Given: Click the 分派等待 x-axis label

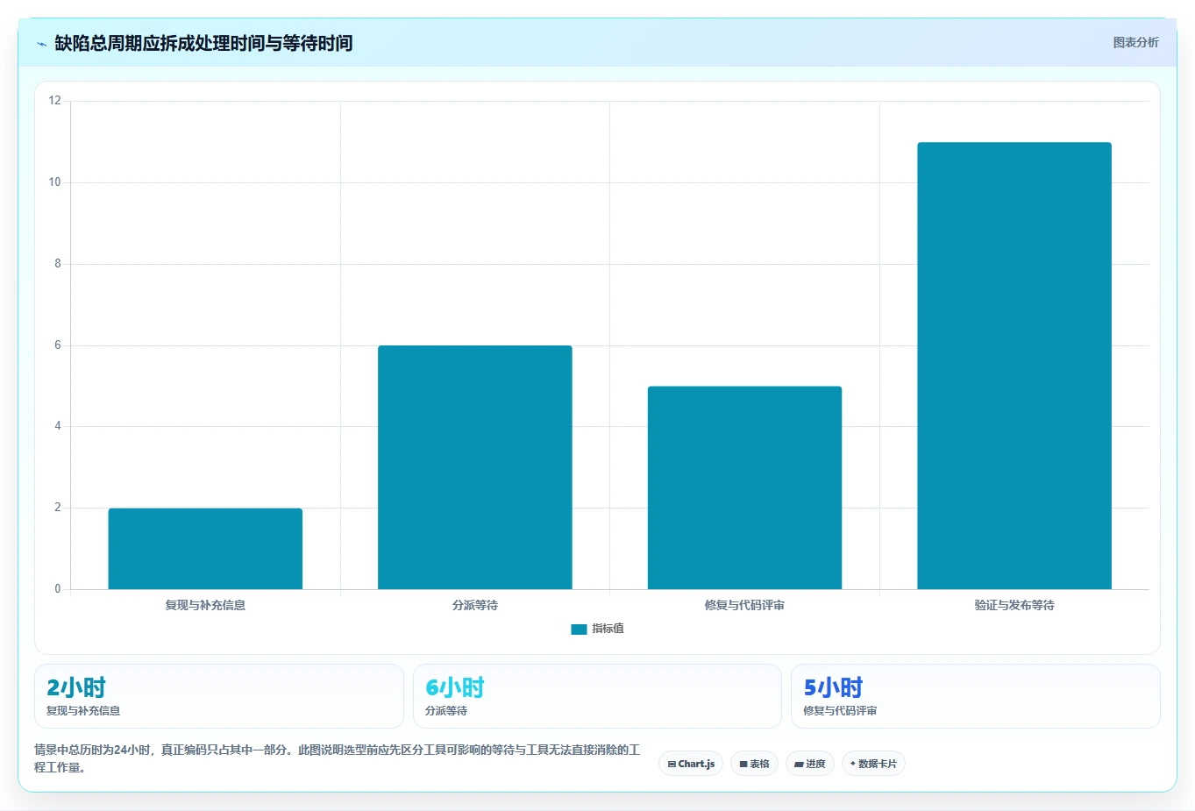Looking at the screenshot, I should tap(475, 605).
